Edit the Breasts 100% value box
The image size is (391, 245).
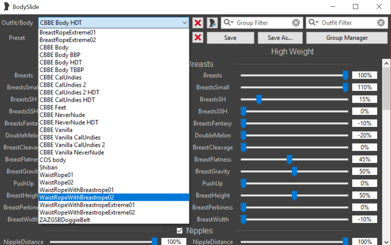tap(365, 75)
